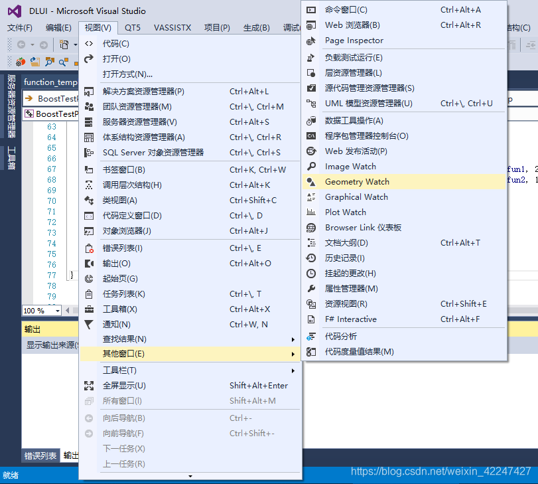Click the Geometry Watch icon

coord(311,182)
